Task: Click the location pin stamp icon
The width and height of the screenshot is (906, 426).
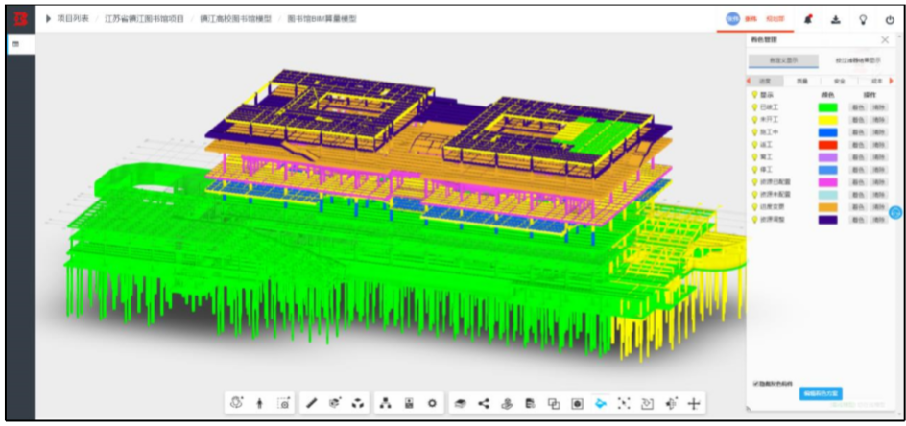Action: pos(507,404)
